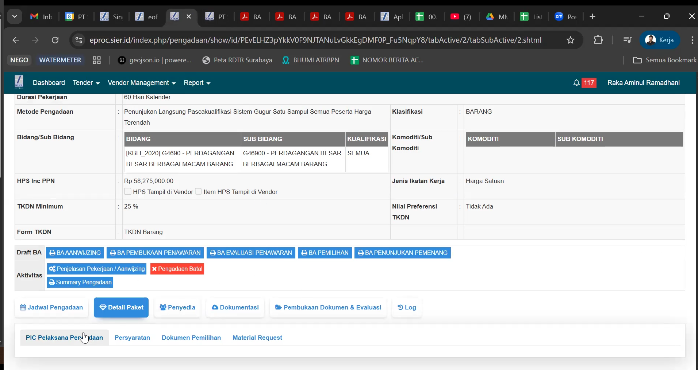The image size is (698, 370).
Task: Switch to the Persyaratan tab
Action: (132, 338)
